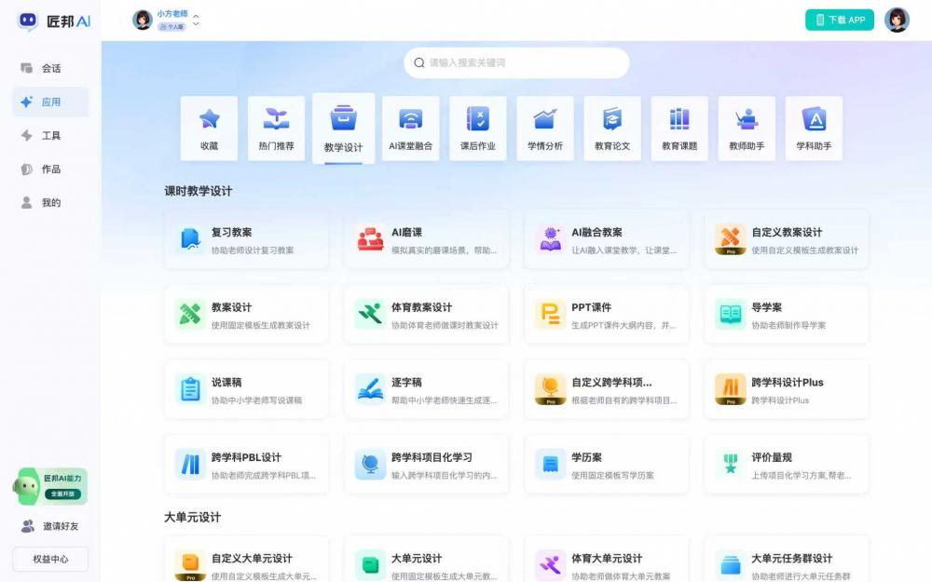The height and width of the screenshot is (582, 932).
Task: Click the 邀请好友 link
Action: tap(50, 526)
